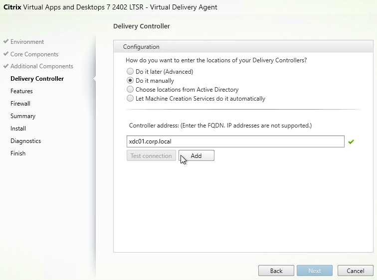Open the Summary step in sidebar
The image size is (377, 280).
click(x=23, y=116)
